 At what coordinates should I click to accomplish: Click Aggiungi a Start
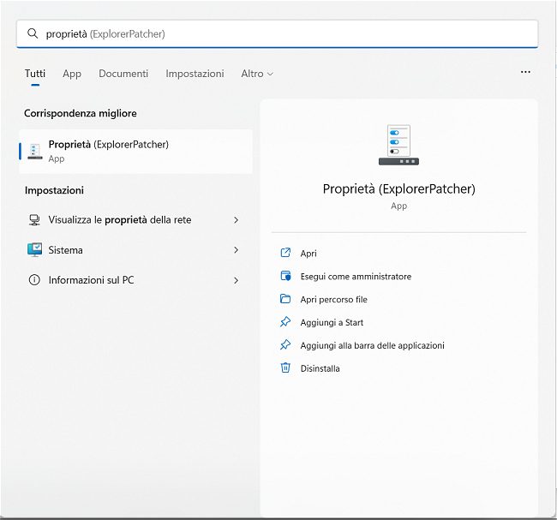[x=332, y=322]
